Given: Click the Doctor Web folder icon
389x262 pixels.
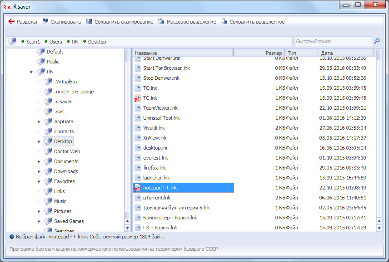Looking at the screenshot, I should 48,151.
